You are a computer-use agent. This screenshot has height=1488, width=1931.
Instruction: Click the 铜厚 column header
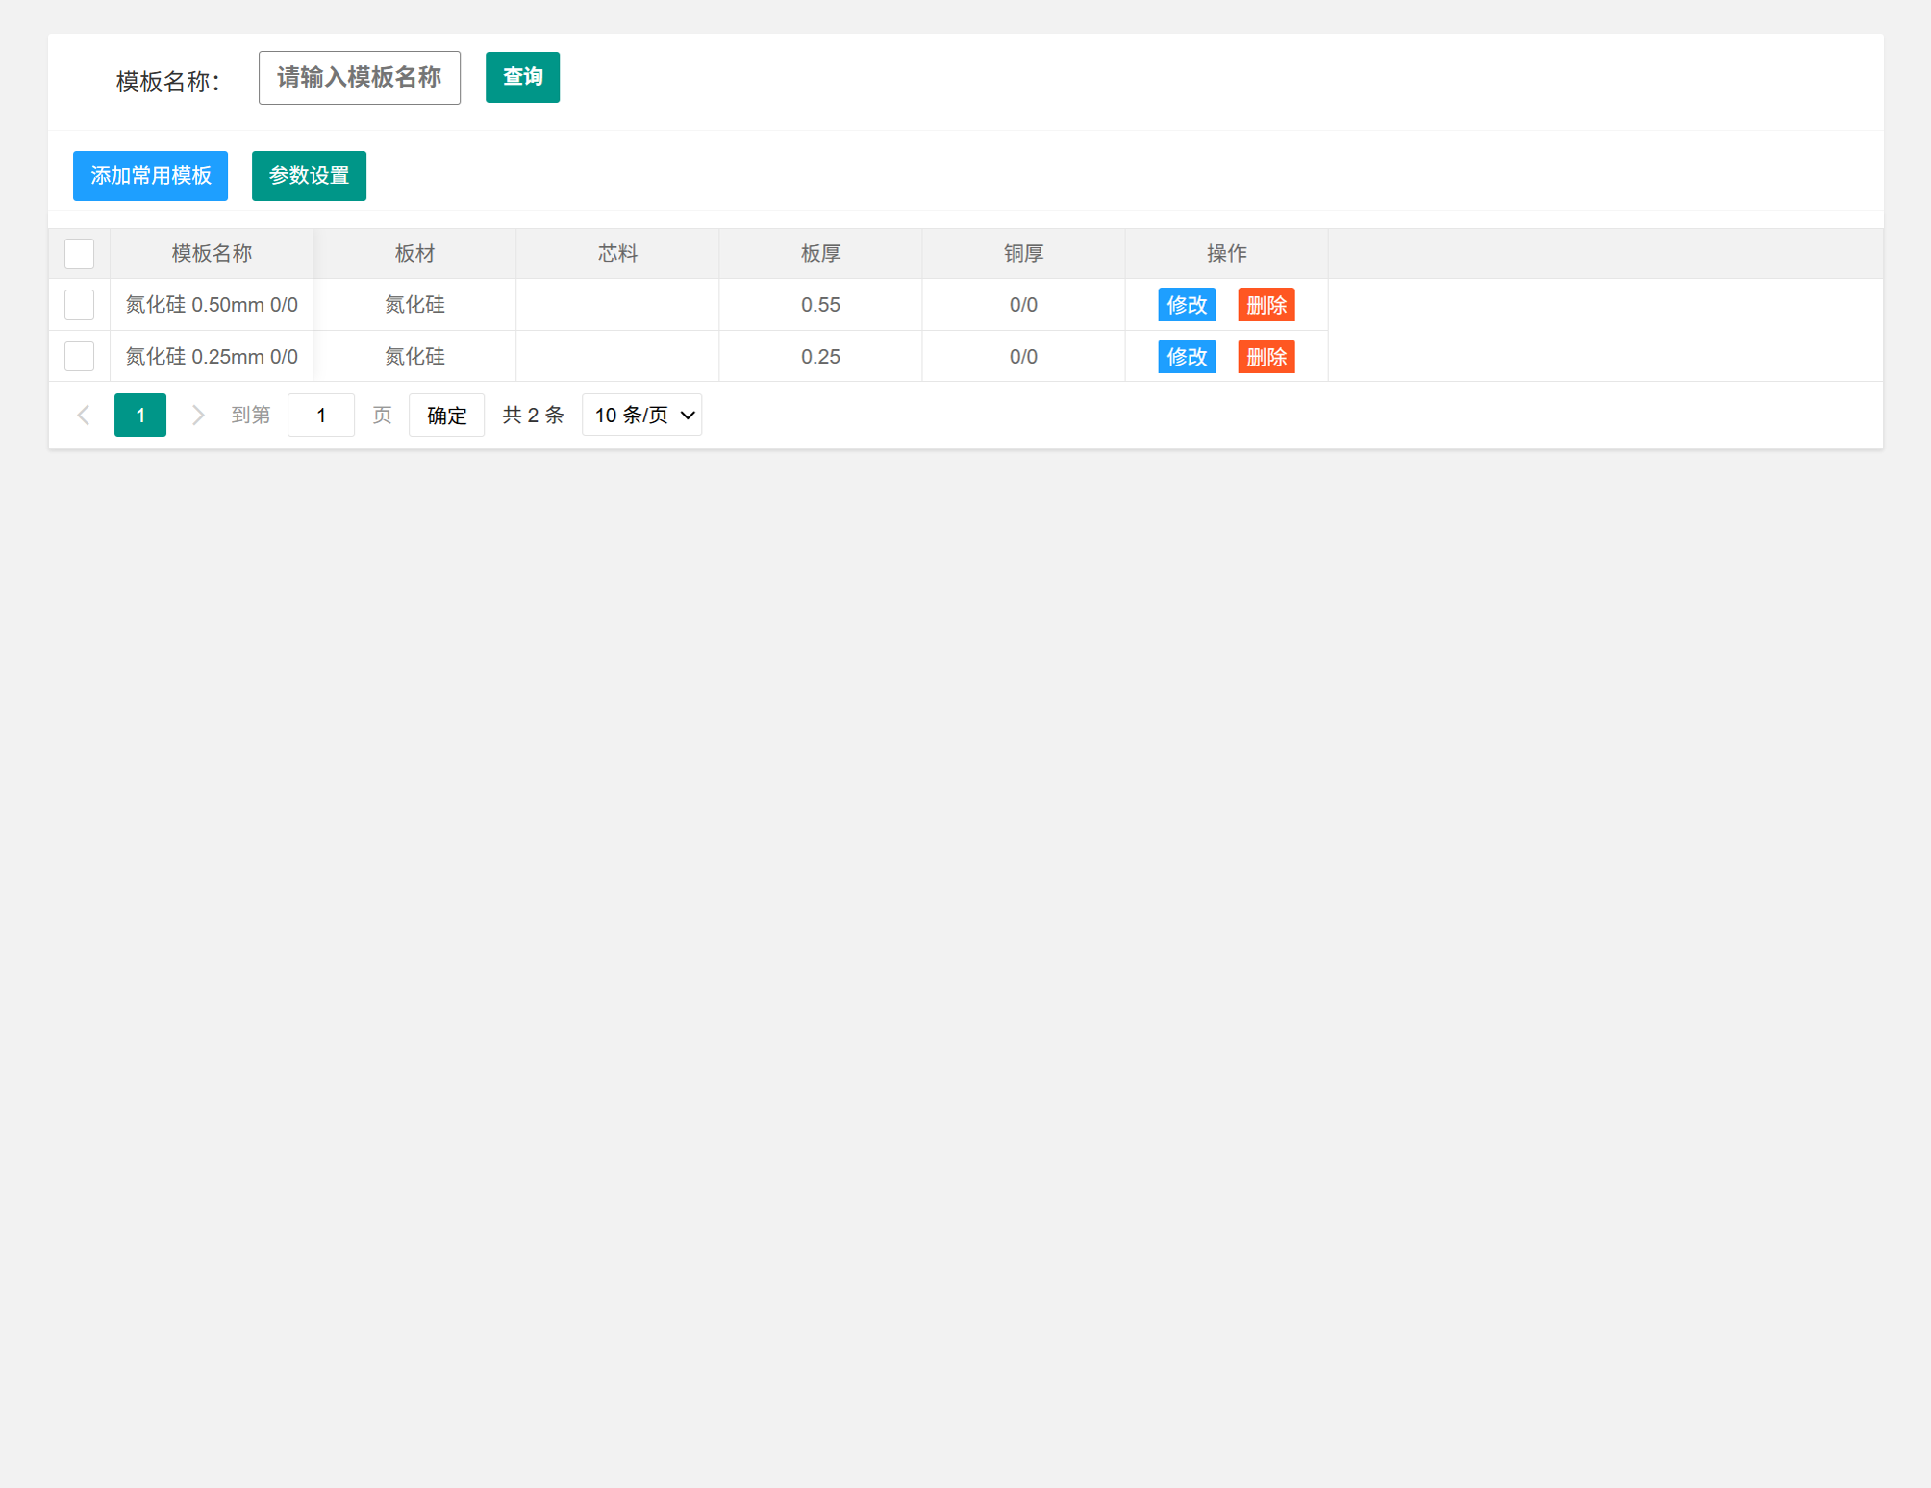pos(1023,254)
